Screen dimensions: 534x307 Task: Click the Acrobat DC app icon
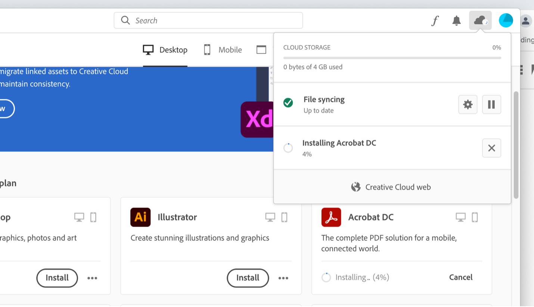331,217
